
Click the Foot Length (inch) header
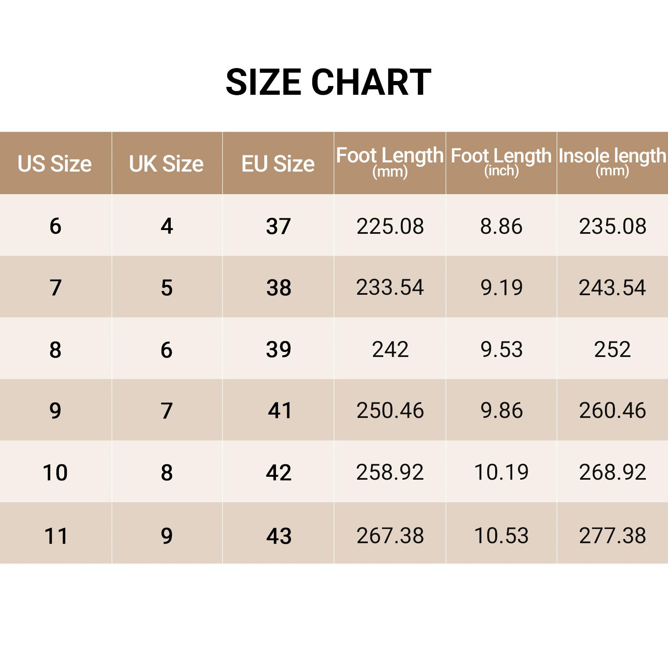pyautogui.click(x=501, y=162)
